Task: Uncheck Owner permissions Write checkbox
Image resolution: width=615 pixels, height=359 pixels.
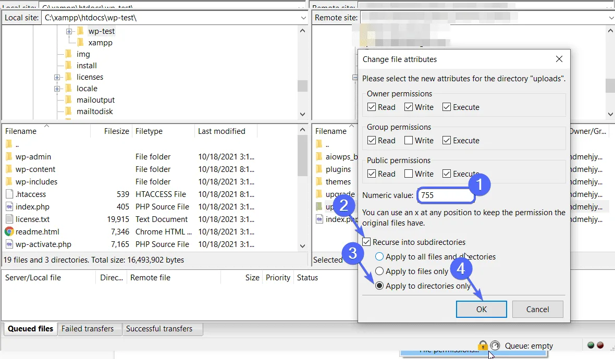Action: pyautogui.click(x=408, y=107)
